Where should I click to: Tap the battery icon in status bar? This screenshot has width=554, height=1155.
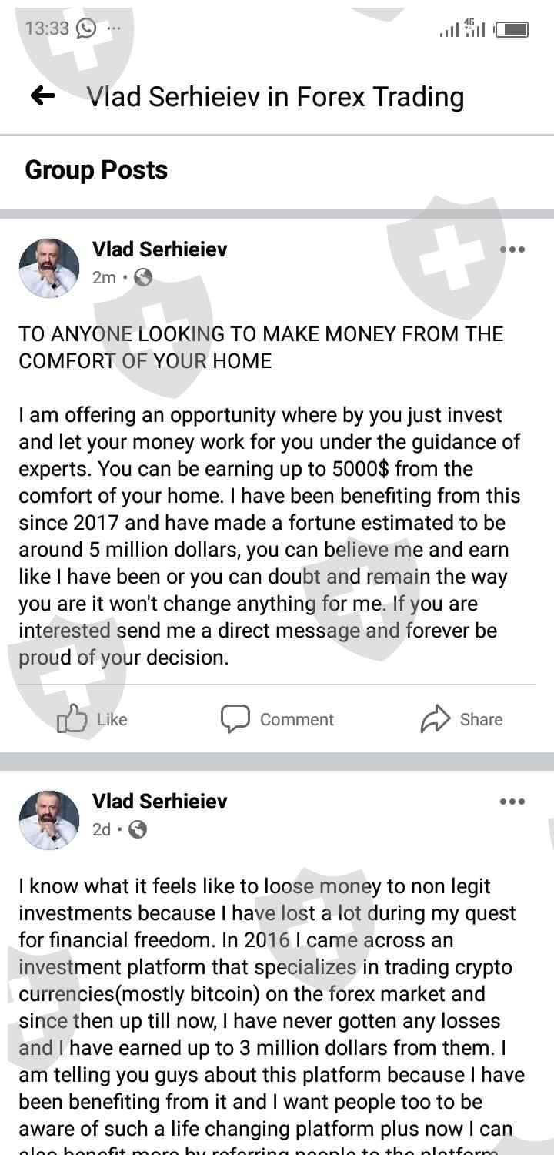click(512, 29)
